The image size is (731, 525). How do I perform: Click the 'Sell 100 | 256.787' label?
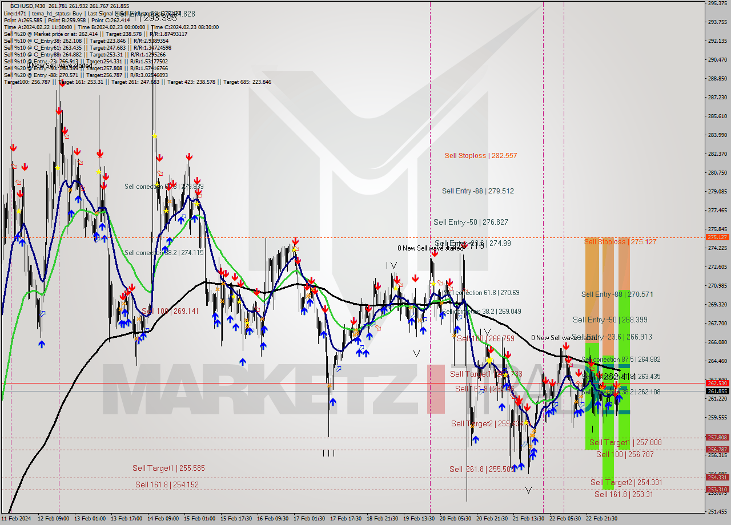pyautogui.click(x=625, y=454)
